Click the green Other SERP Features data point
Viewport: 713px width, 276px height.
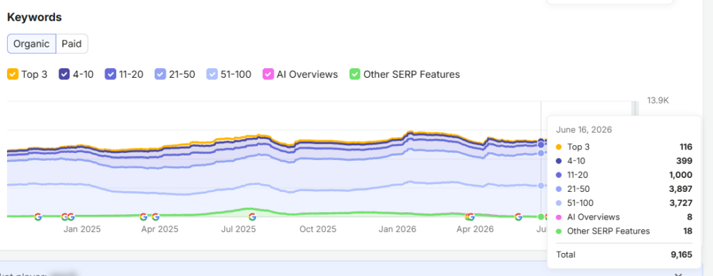pyautogui.click(x=541, y=216)
